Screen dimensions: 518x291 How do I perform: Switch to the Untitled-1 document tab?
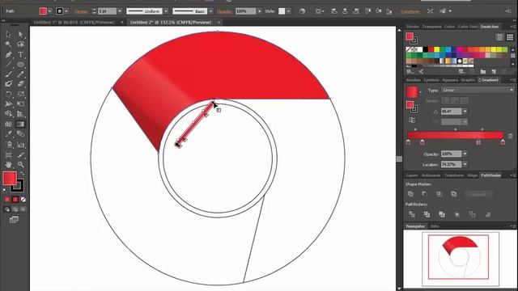74,22
